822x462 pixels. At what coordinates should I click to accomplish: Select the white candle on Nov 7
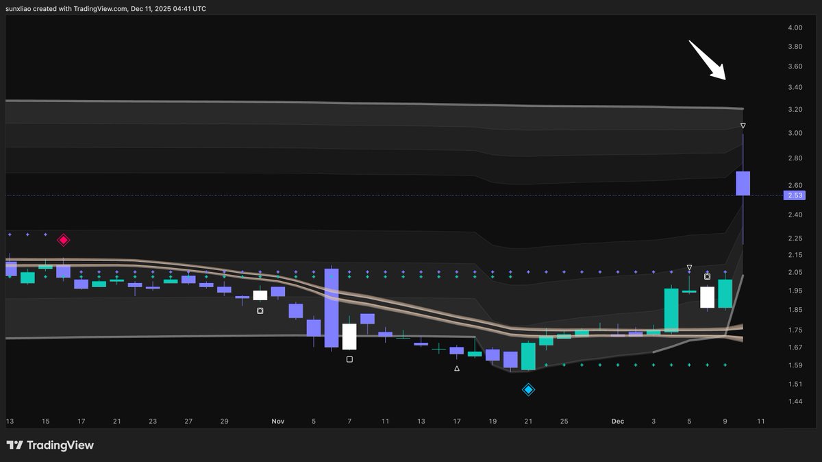[349, 337]
